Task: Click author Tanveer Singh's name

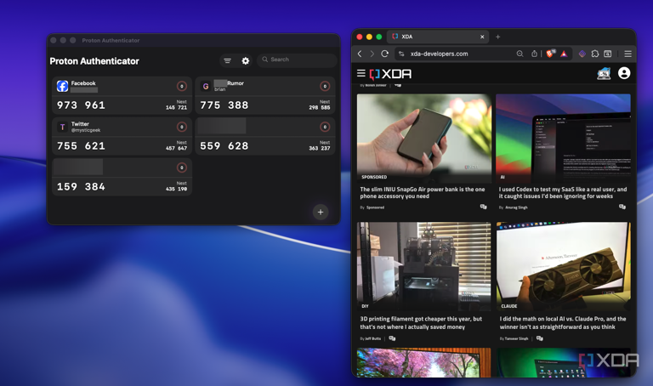Action: 516,338
